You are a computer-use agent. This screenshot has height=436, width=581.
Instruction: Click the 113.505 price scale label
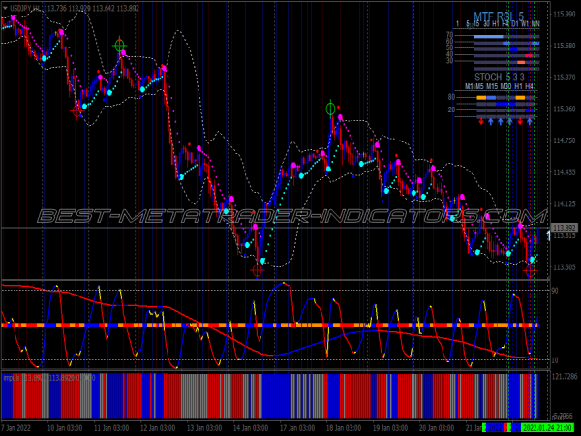pyautogui.click(x=564, y=267)
